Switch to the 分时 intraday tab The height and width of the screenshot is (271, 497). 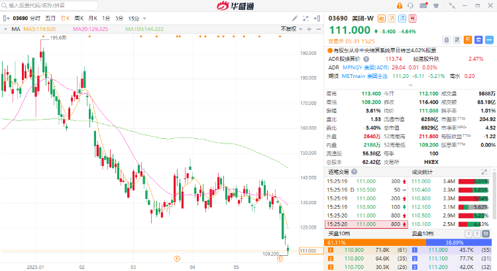click(x=35, y=19)
